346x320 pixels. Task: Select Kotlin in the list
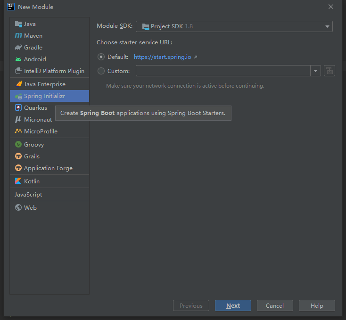point(49,181)
